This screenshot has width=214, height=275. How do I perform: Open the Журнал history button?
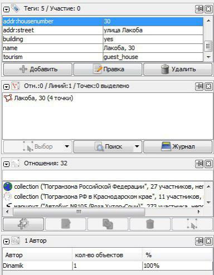pyautogui.click(x=178, y=146)
